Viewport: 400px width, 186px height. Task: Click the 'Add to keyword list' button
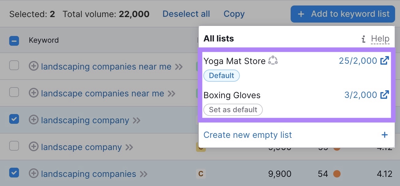point(343,14)
